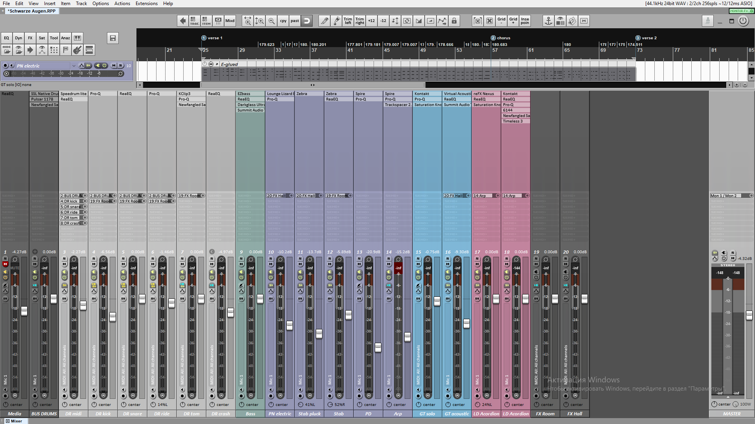Arm record on PN electric track
This screenshot has width=755, height=424.
[6, 66]
